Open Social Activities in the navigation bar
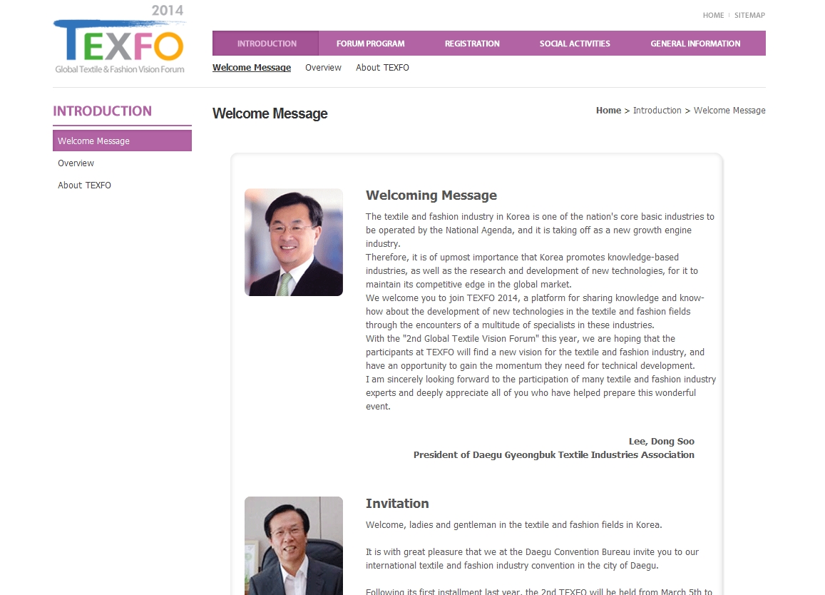 (x=575, y=44)
